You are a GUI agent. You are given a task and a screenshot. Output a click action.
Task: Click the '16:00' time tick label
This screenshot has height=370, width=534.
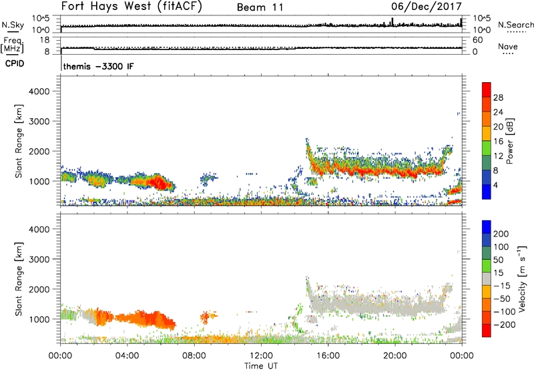[x=328, y=356]
